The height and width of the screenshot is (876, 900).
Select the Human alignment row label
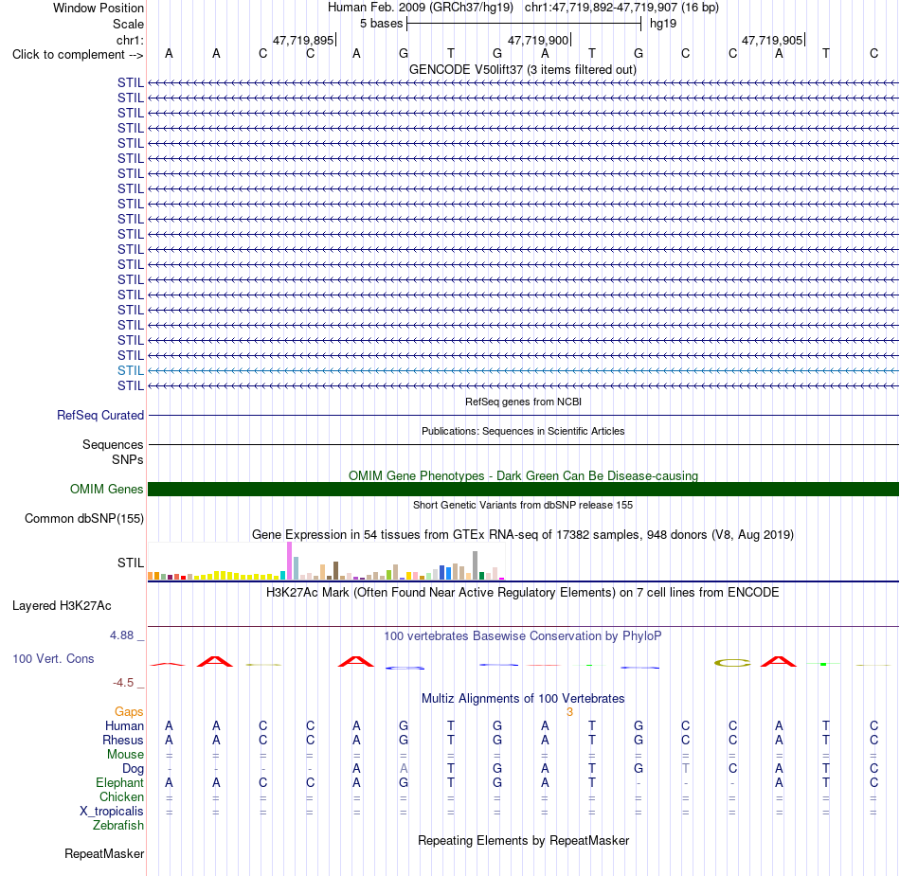(124, 725)
